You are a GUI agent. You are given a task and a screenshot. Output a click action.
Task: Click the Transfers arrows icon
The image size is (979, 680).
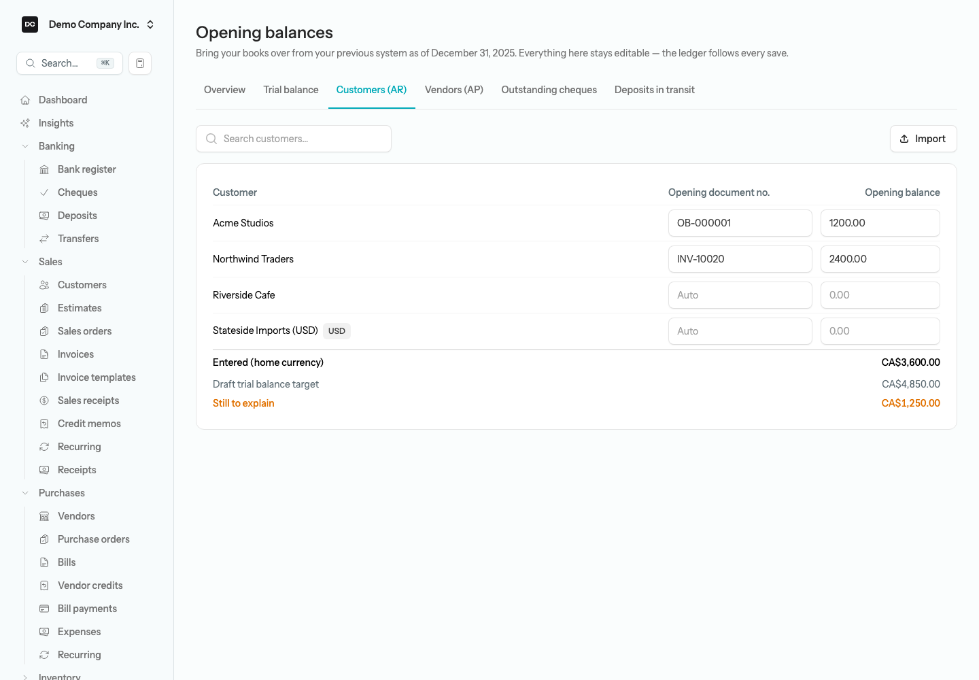point(44,239)
